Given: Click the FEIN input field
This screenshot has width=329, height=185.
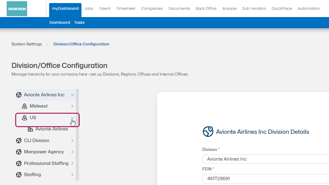Looking at the screenshot, I should [266, 179].
